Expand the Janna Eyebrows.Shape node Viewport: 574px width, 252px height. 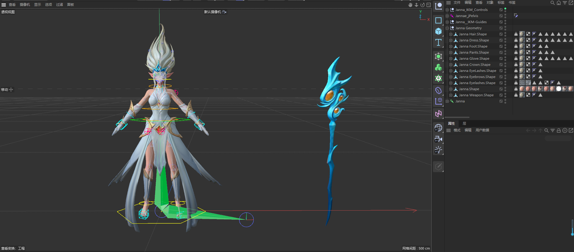coord(451,77)
